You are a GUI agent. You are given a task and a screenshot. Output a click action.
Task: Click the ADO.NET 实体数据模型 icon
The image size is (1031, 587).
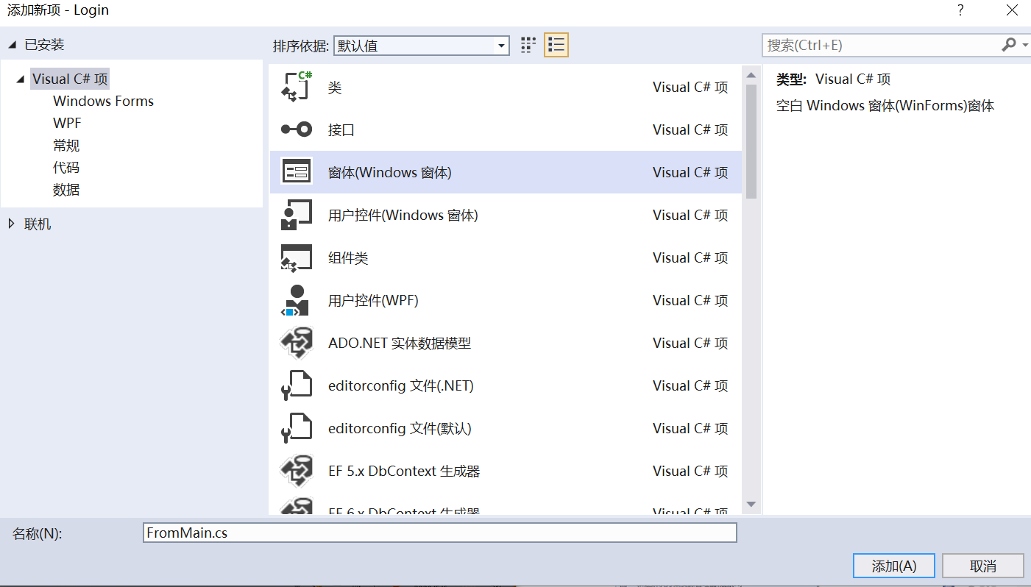(297, 343)
